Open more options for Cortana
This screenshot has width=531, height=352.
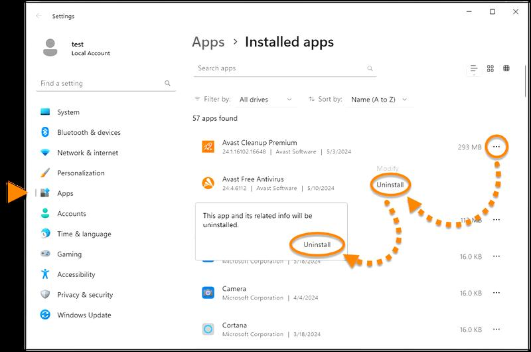pyautogui.click(x=496, y=329)
